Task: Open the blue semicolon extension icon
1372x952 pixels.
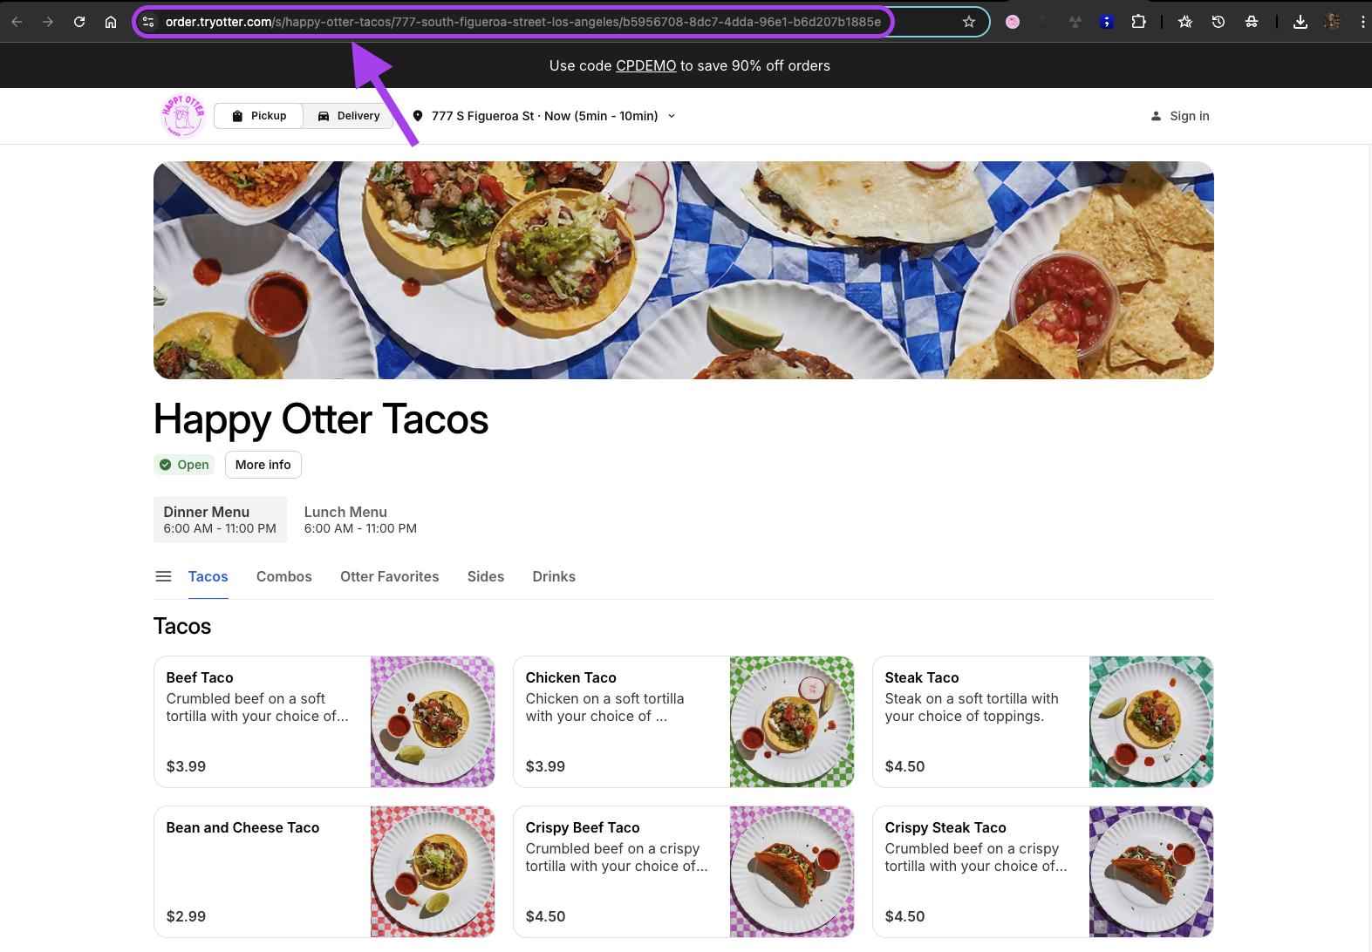Action: [x=1107, y=22]
